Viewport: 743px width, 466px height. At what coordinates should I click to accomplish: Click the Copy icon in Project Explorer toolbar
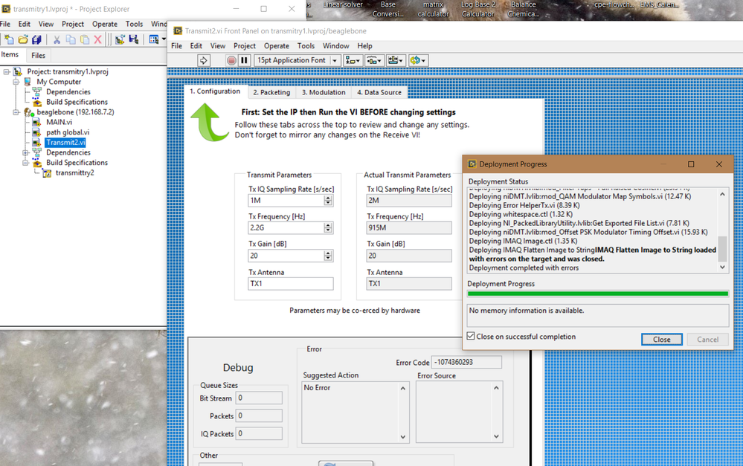71,39
